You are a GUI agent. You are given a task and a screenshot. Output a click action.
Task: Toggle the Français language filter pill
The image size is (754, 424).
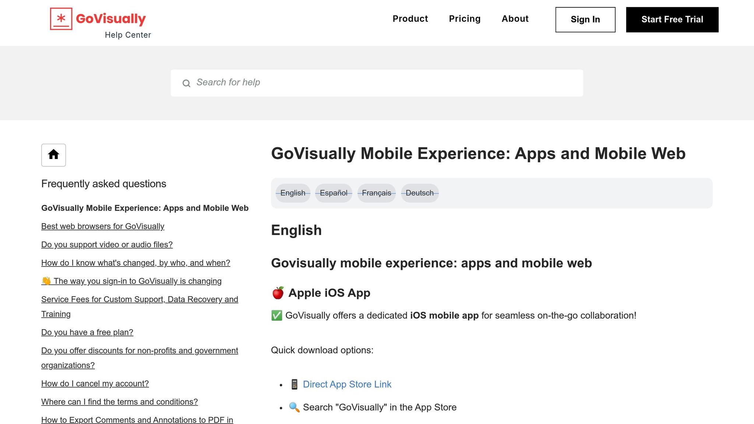pyautogui.click(x=376, y=193)
